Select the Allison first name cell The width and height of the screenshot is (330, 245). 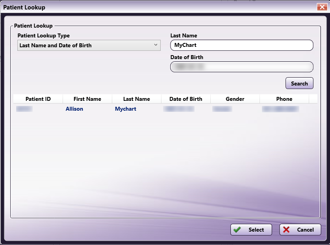(x=74, y=109)
